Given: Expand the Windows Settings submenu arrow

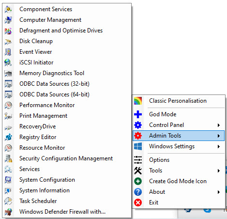Looking at the screenshot, I should point(219,146).
